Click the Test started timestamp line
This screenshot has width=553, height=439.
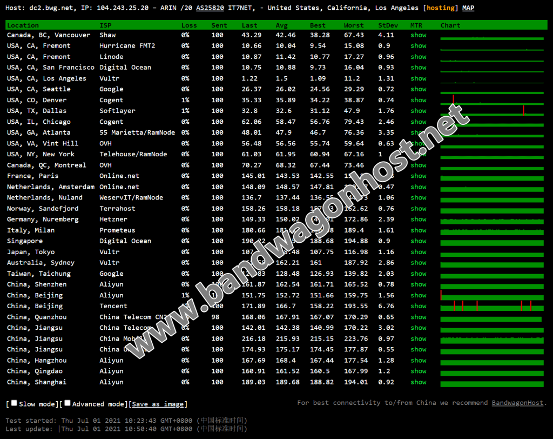pos(126,420)
